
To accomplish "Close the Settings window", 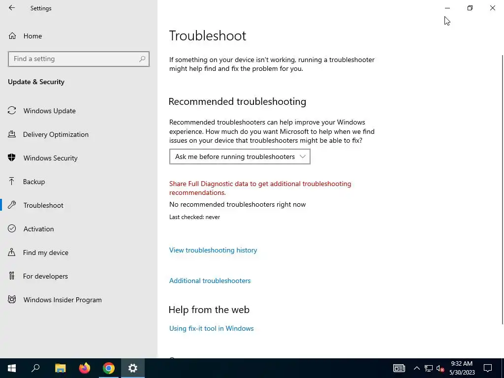I will pyautogui.click(x=492, y=8).
